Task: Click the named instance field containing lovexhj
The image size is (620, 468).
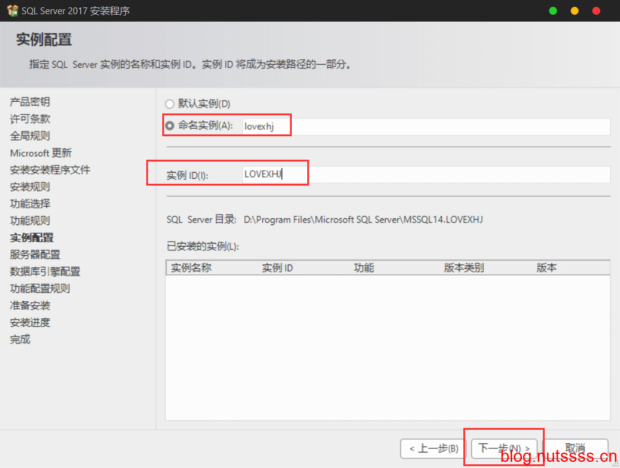Action: coord(426,126)
